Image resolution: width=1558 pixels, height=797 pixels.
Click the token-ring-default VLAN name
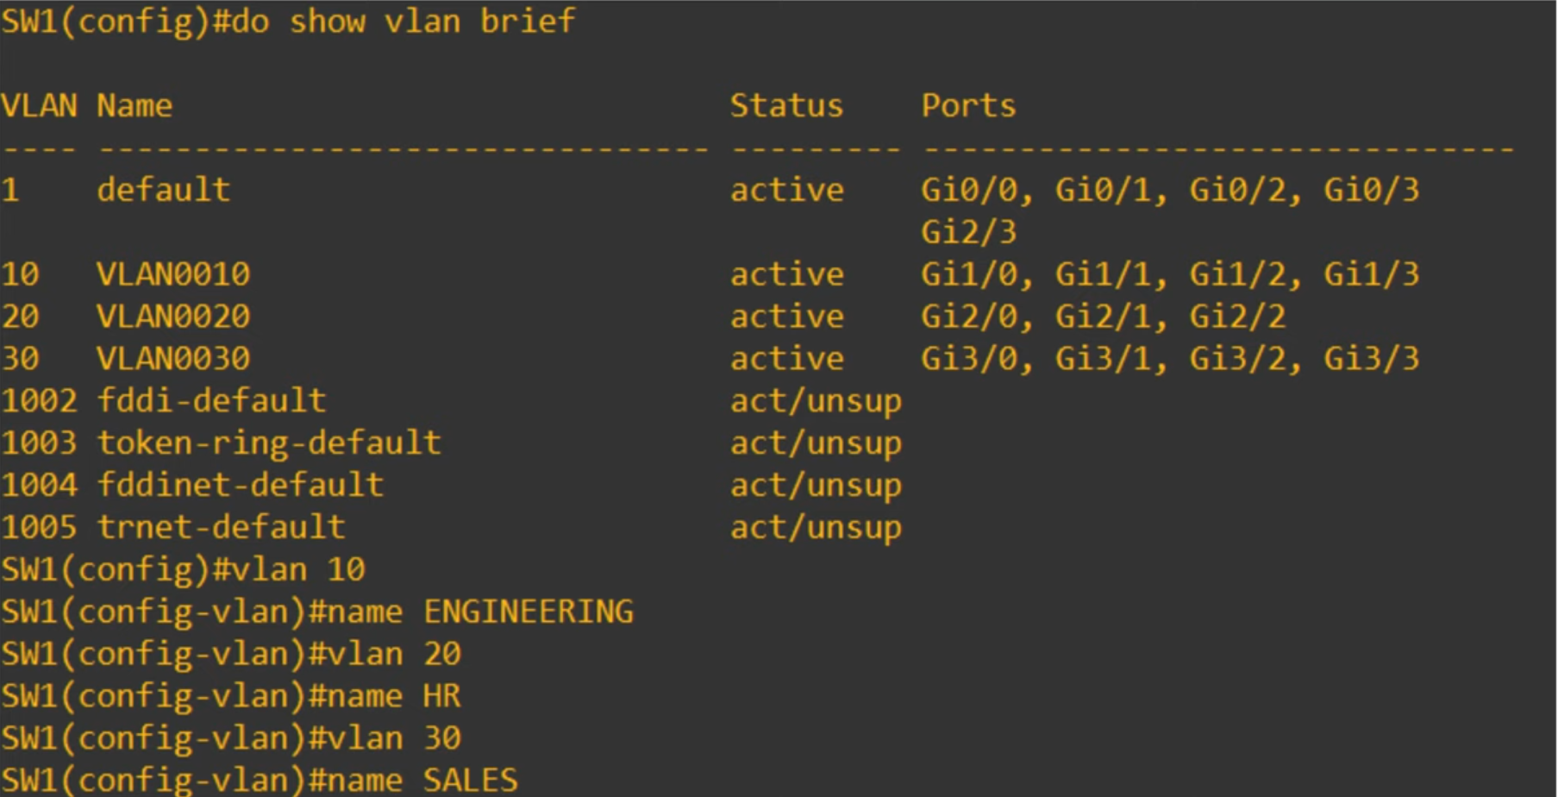point(269,443)
